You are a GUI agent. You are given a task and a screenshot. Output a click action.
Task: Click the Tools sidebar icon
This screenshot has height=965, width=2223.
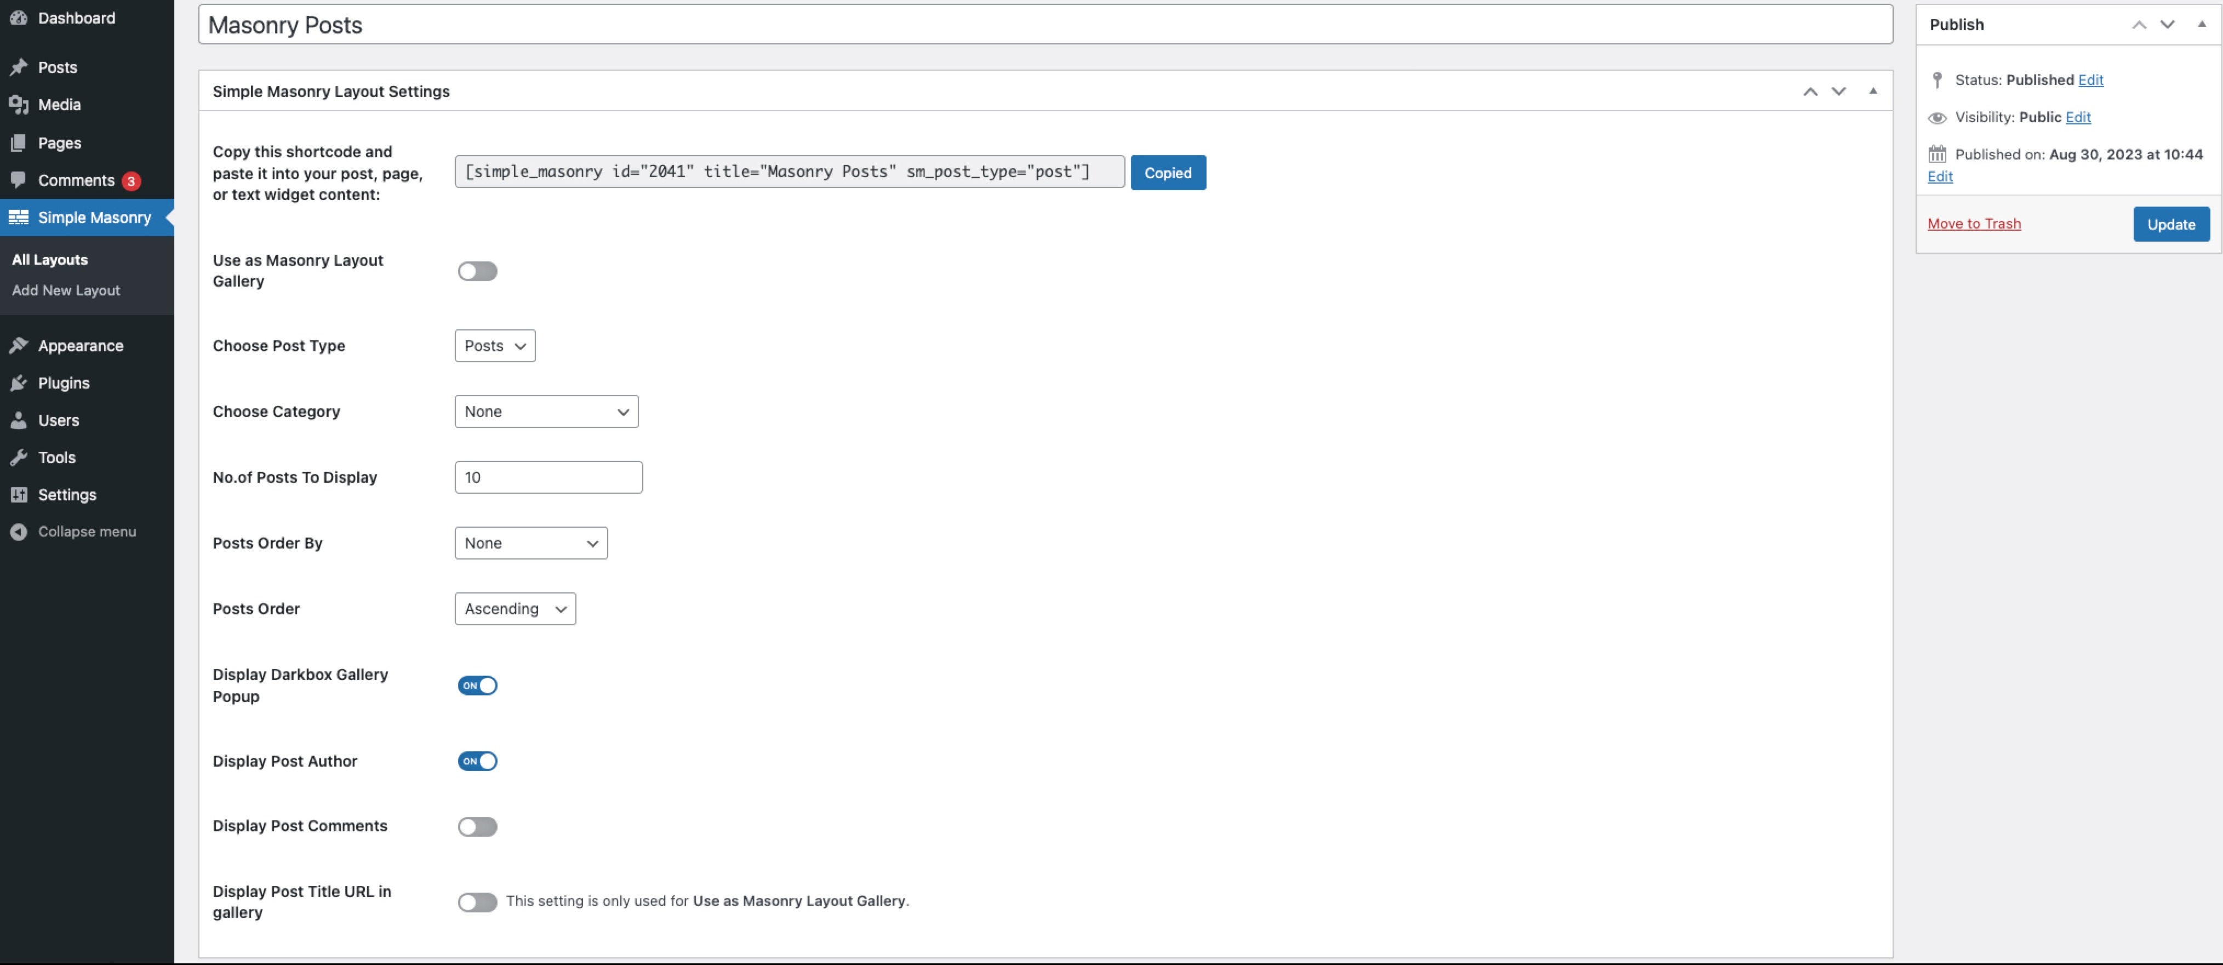coord(19,456)
